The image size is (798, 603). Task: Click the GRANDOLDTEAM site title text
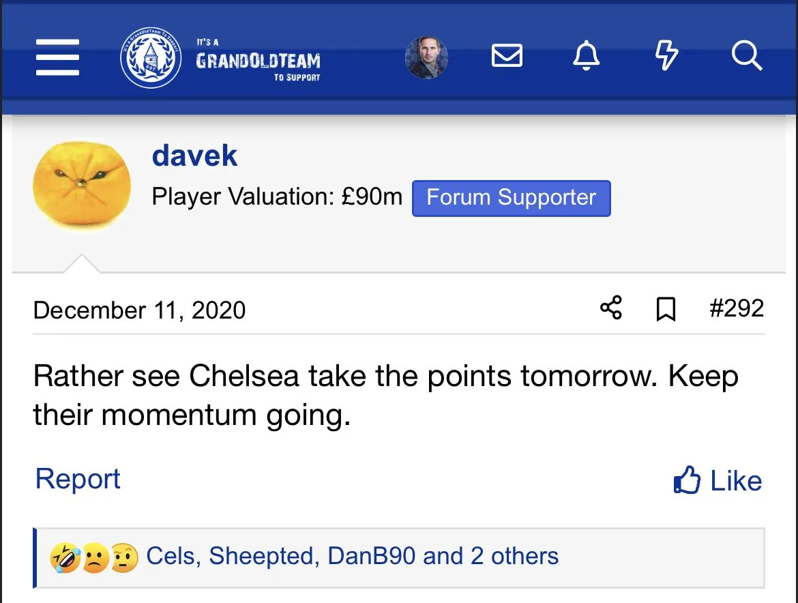click(258, 61)
